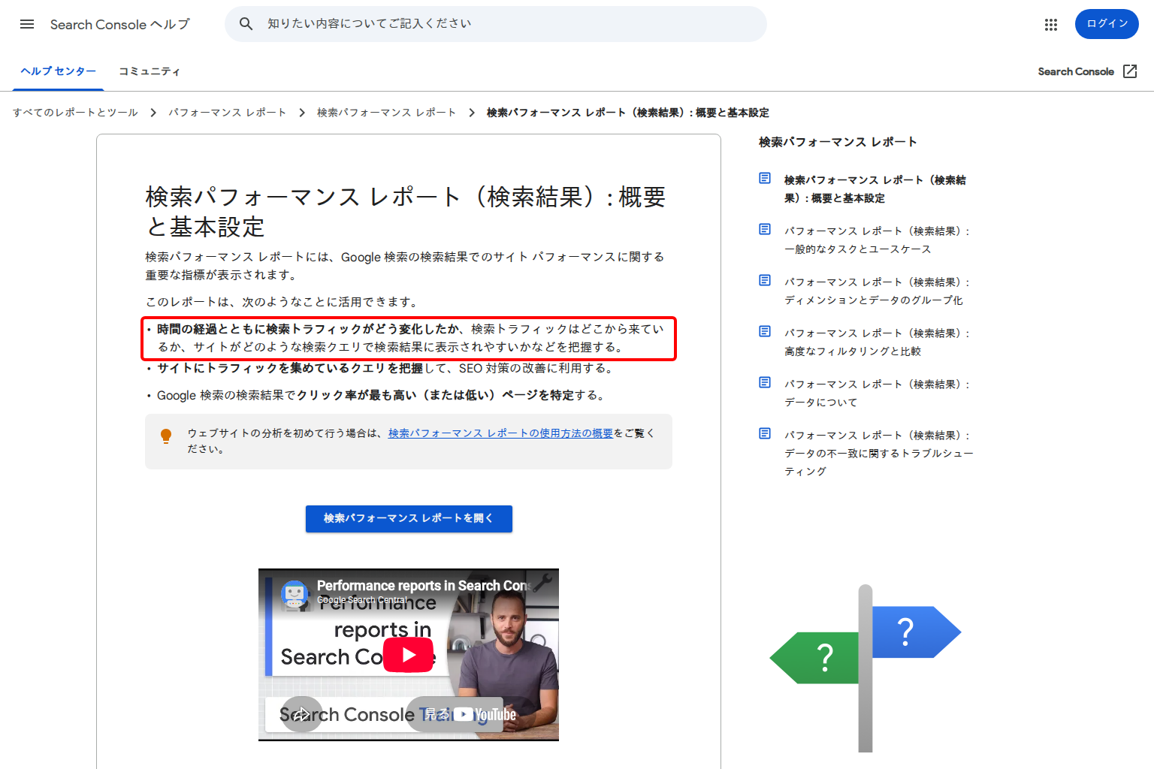
Task: Click the bullet text about クリック率が最も高い pages
Action: pyautogui.click(x=380, y=395)
